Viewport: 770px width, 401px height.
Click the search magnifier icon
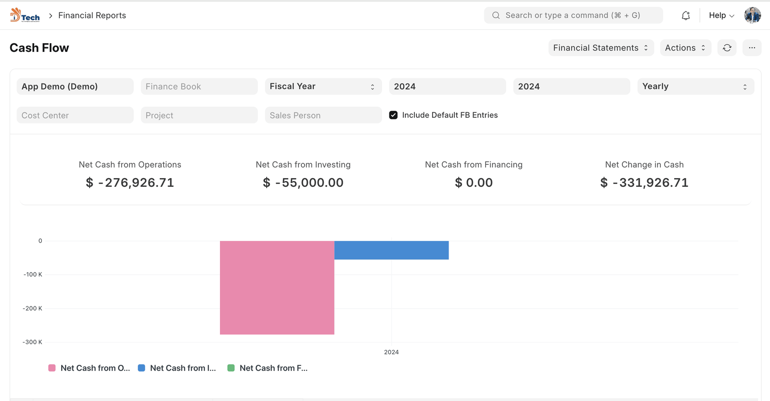click(x=496, y=15)
